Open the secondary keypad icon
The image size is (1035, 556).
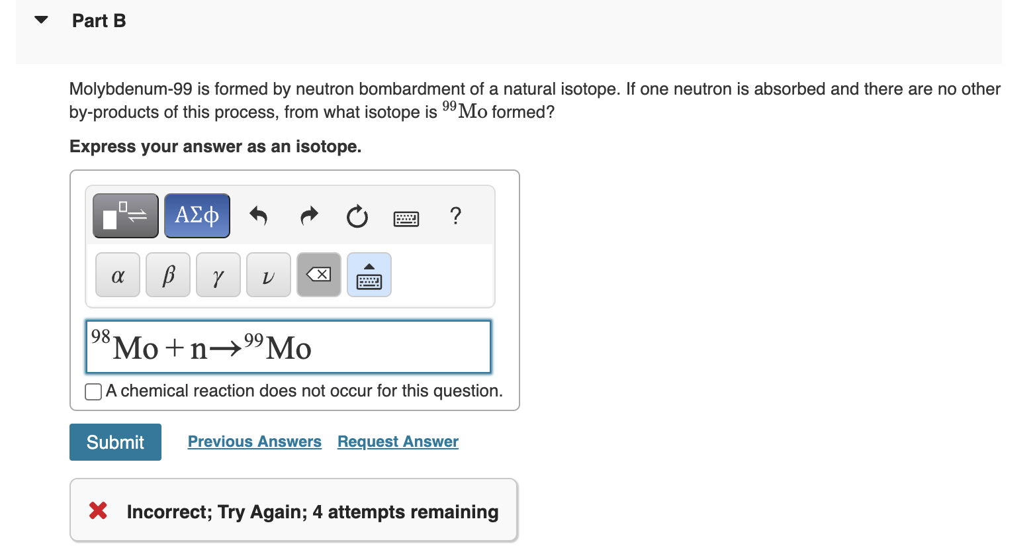coord(369,274)
